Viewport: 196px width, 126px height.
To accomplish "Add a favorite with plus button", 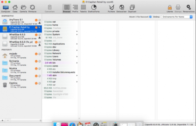I will (x=2, y=120).
